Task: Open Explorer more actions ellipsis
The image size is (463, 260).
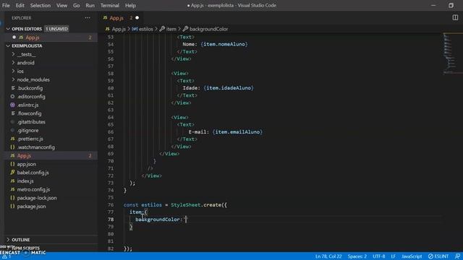Action: point(88,18)
